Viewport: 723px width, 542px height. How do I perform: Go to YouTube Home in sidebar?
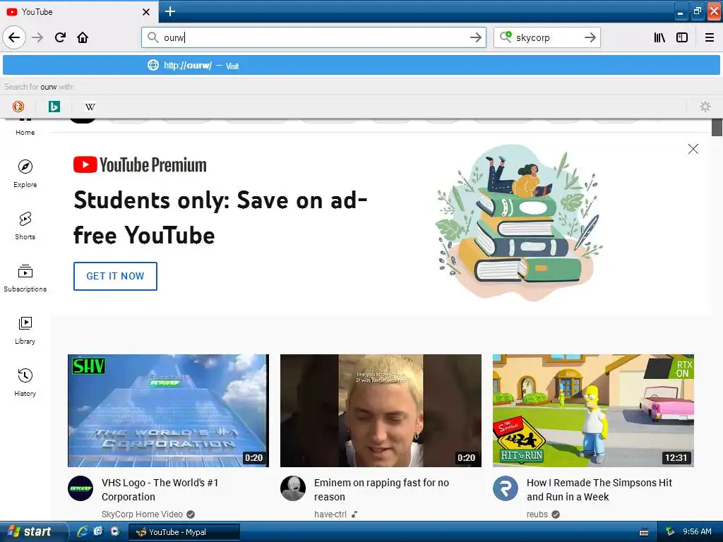click(25, 128)
